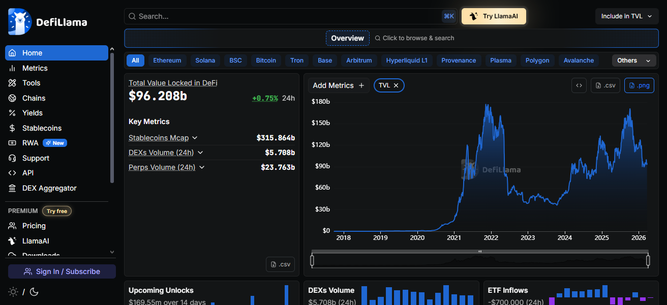Open the Others chains dropdown

click(x=633, y=60)
